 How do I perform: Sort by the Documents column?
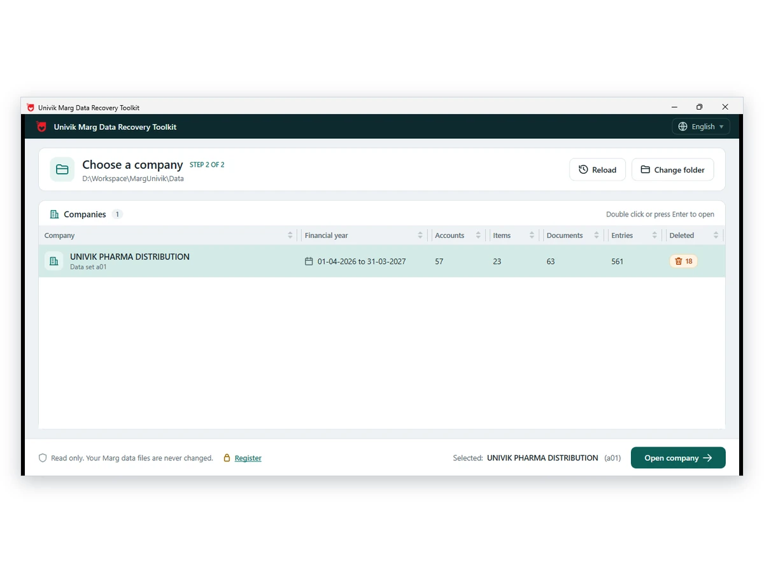[573, 236]
